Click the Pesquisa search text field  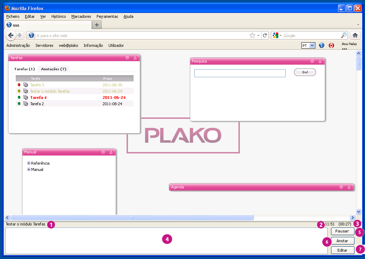point(240,73)
